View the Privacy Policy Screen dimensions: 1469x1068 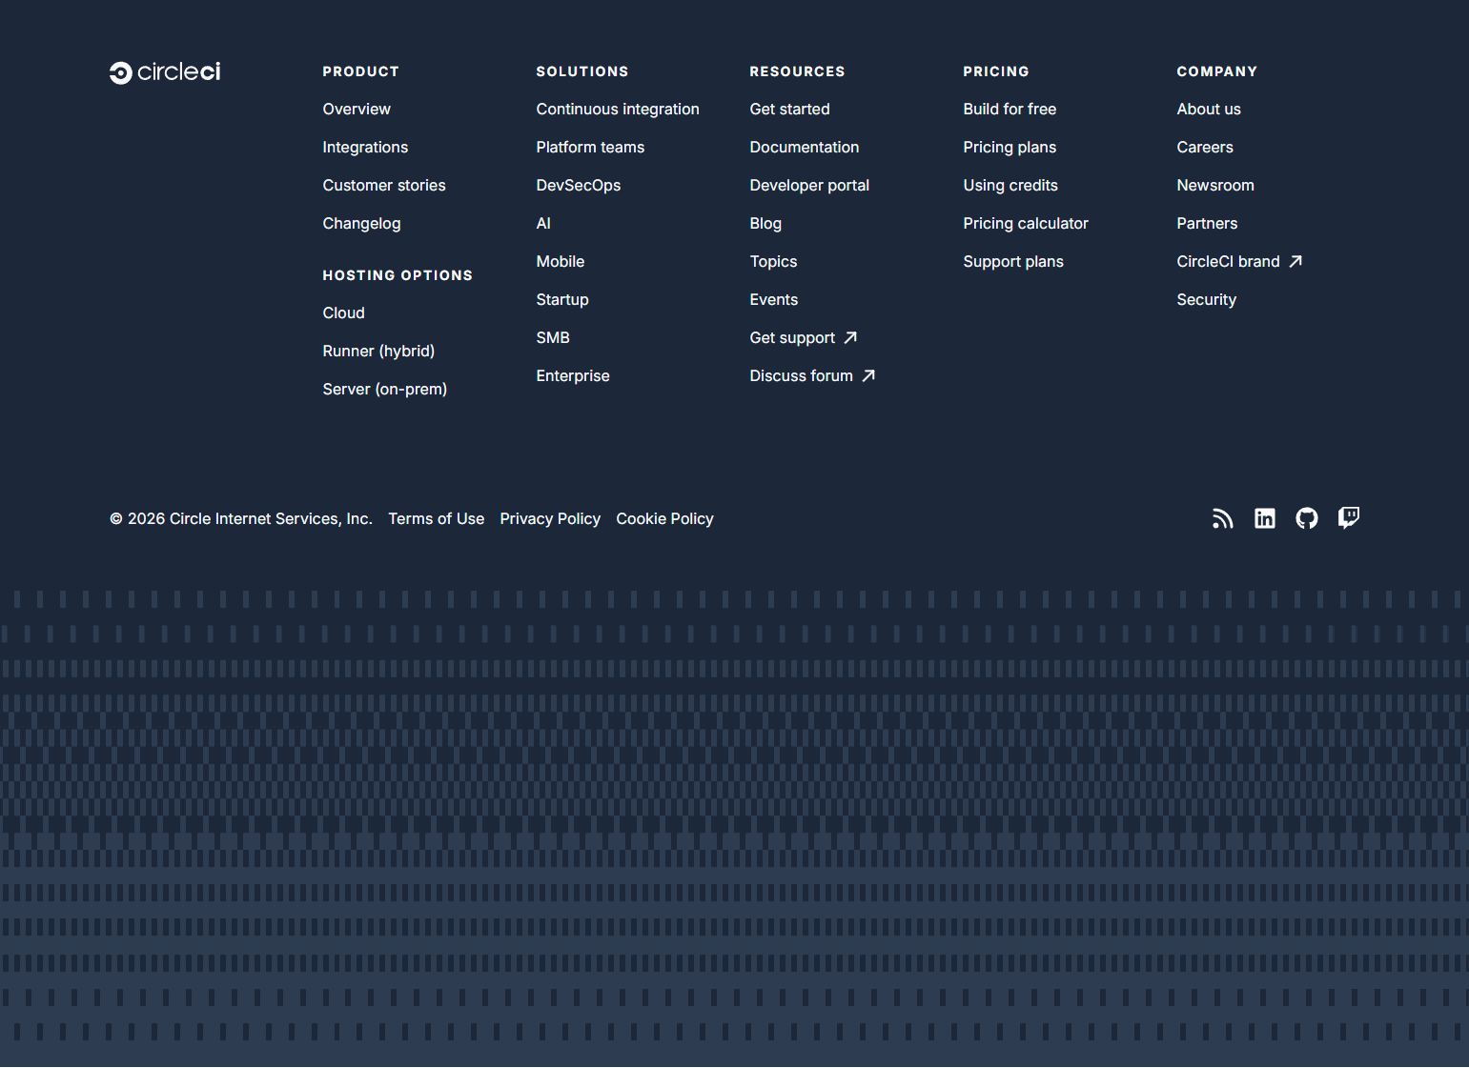[x=550, y=518]
